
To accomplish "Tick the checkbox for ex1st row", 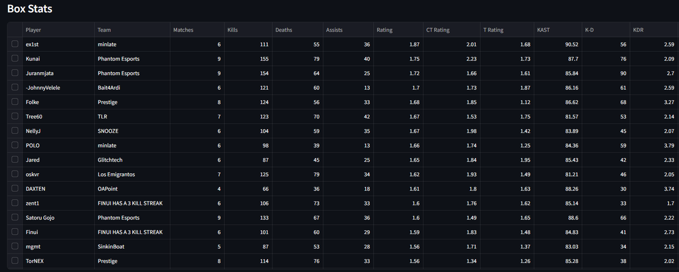I will click(x=14, y=44).
